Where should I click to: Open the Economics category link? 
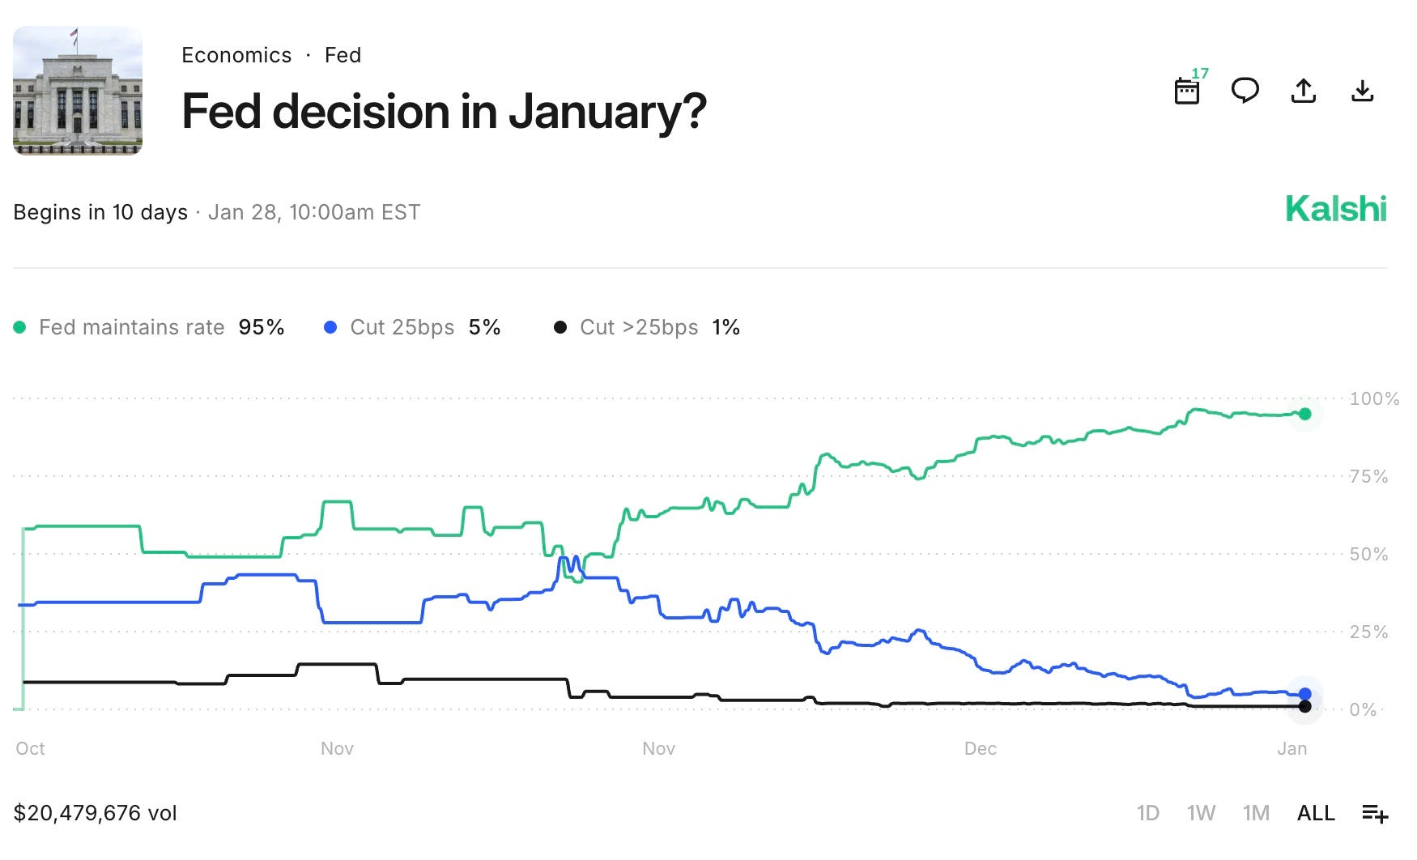(x=236, y=55)
